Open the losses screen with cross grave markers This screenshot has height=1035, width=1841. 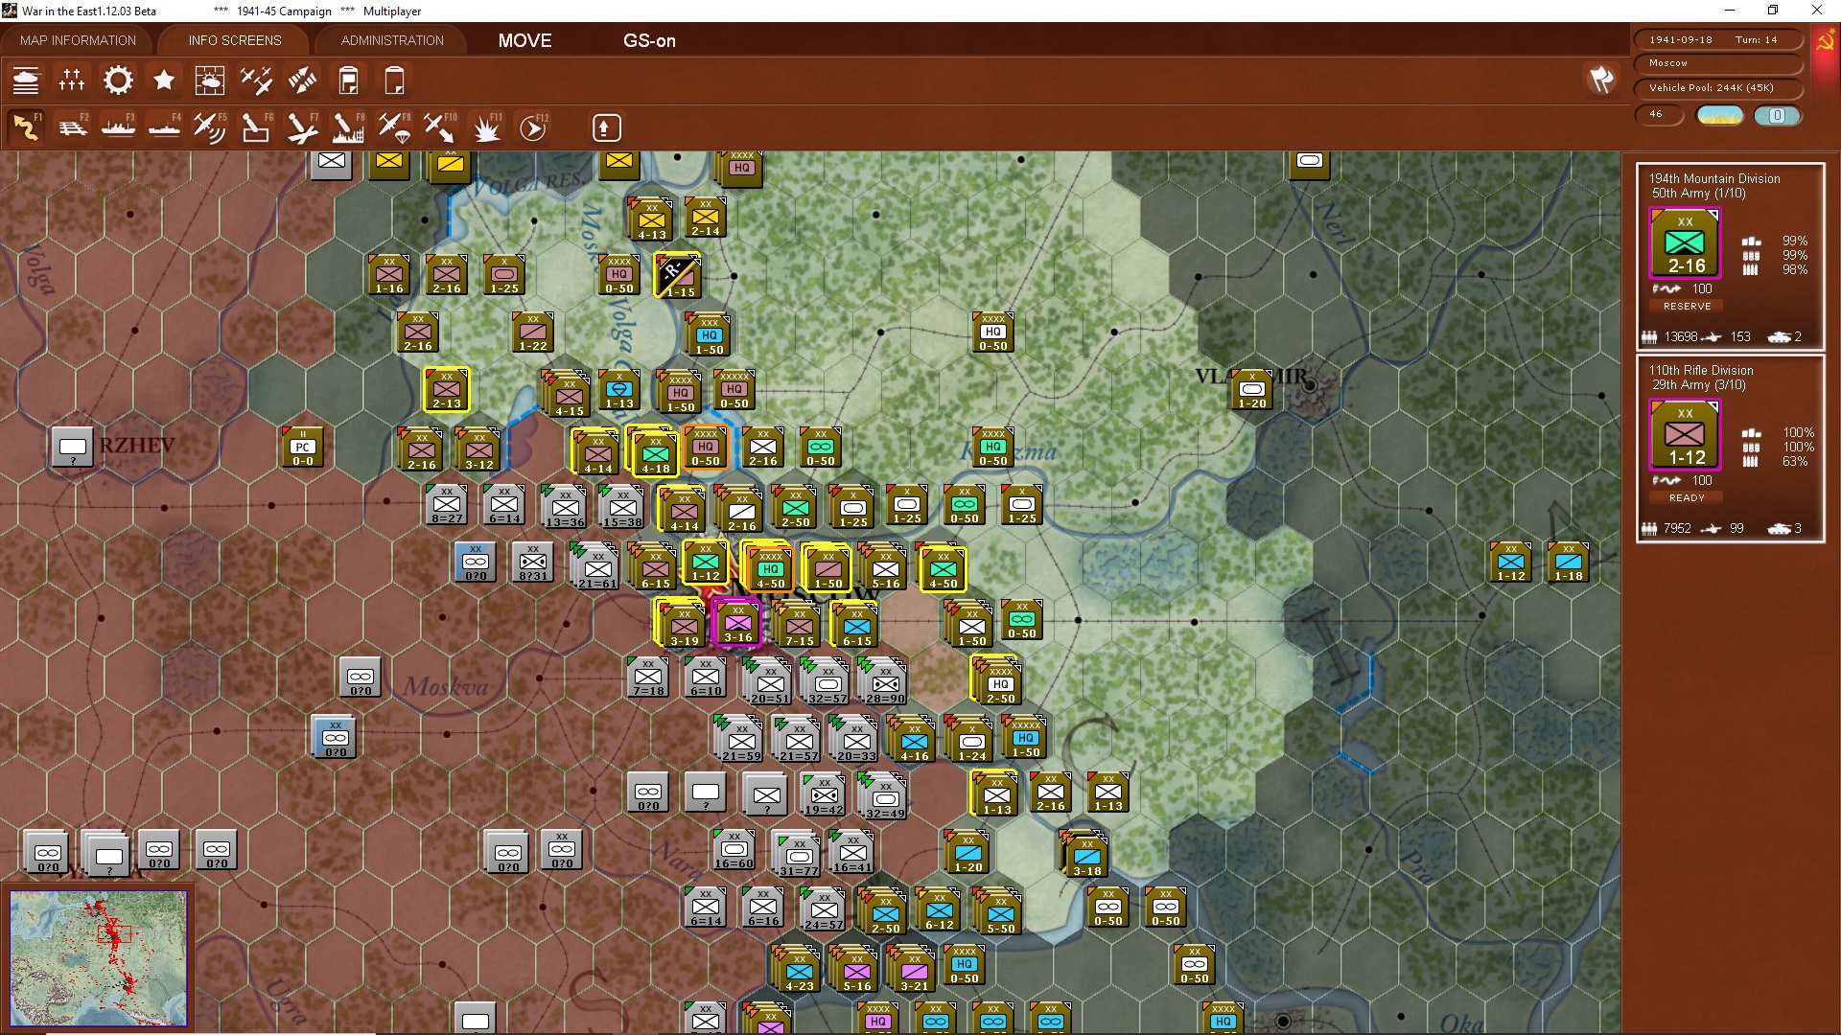[72, 80]
